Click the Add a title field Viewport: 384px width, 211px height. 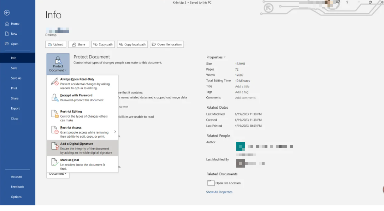click(x=242, y=86)
